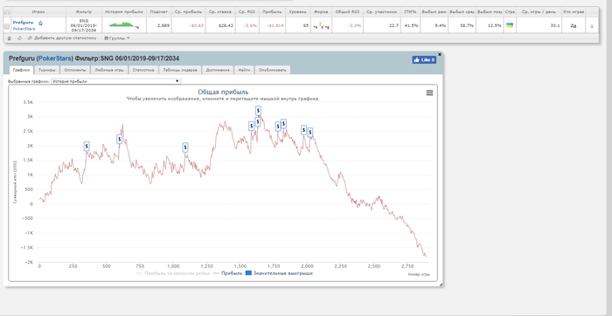Click the form mini bar chart
Image resolution: width=612 pixels, height=316 pixels.
(321, 25)
